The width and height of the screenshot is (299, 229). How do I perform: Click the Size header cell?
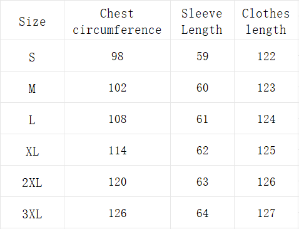coord(33,21)
